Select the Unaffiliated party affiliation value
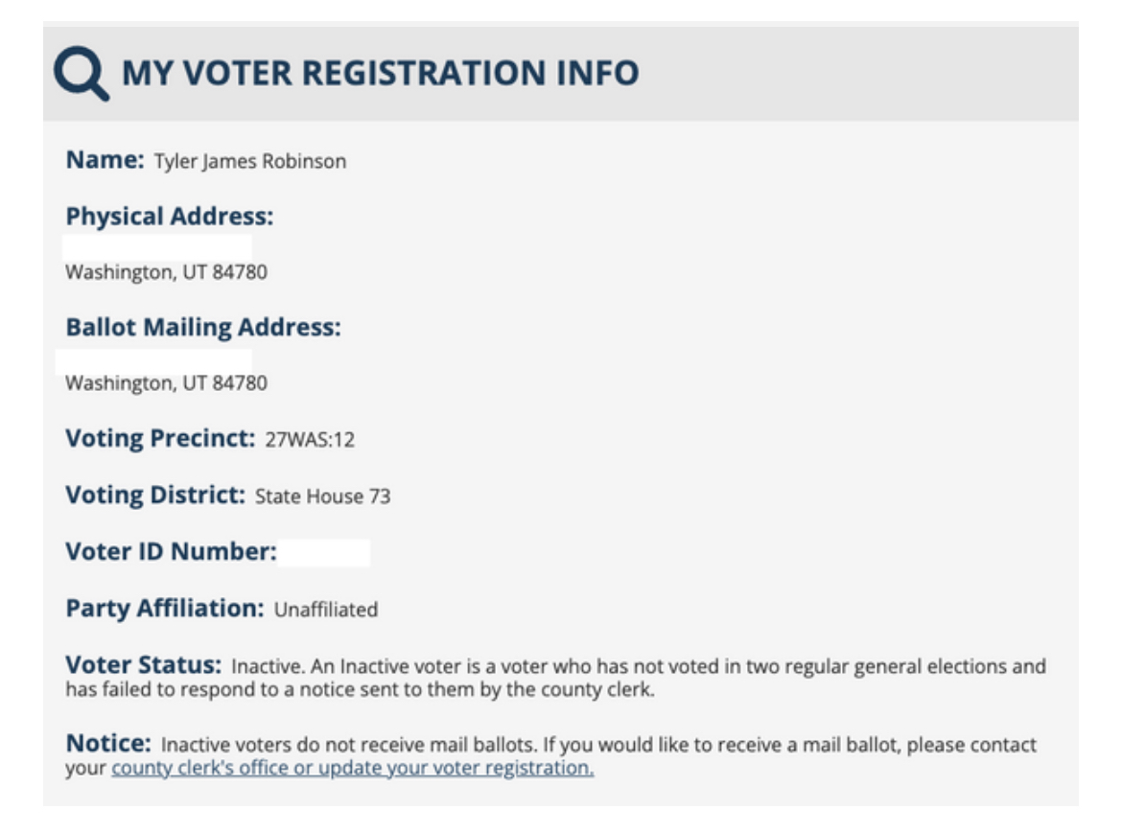1122x832 pixels. point(326,610)
